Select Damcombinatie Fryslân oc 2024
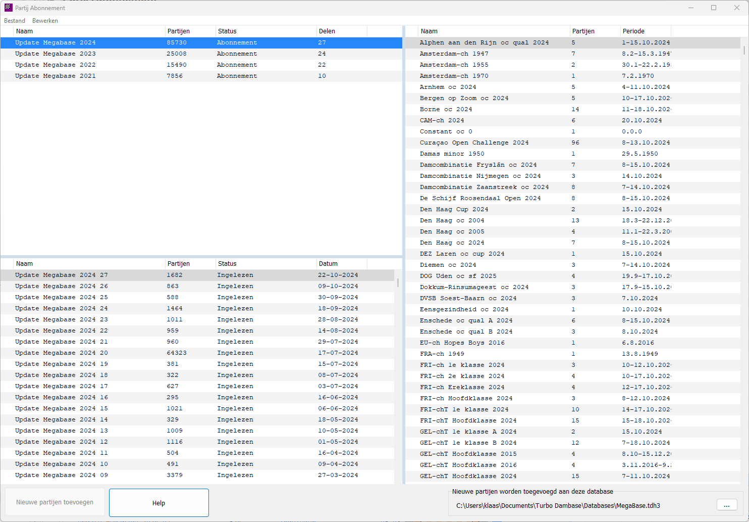 (x=573, y=165)
